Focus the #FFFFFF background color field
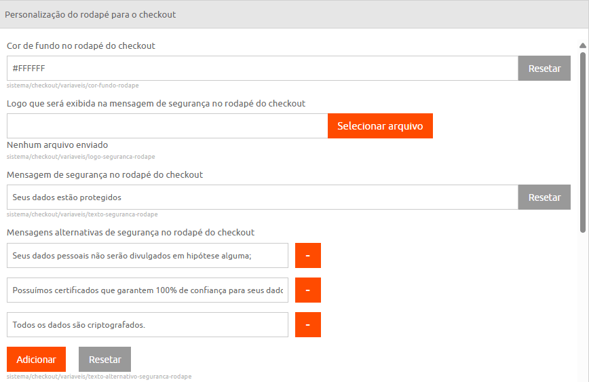The width and height of the screenshot is (589, 382). [x=262, y=69]
